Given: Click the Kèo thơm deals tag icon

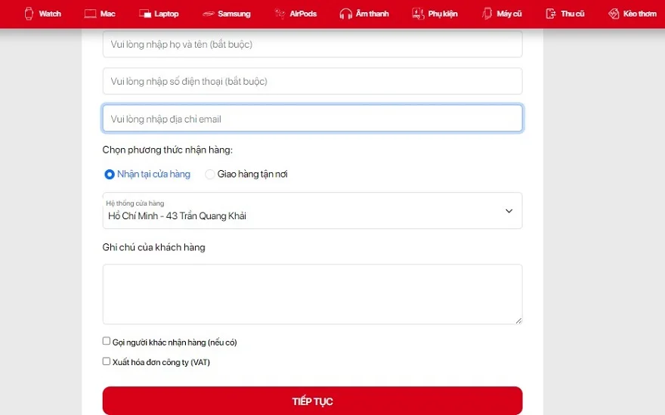Looking at the screenshot, I should coord(614,14).
